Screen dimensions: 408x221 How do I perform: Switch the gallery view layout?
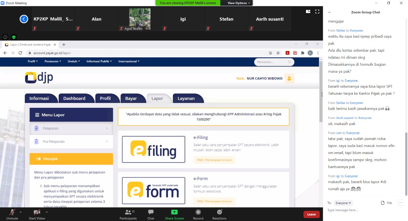click(x=308, y=11)
